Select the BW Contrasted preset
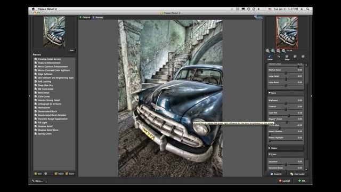 pyautogui.click(x=45, y=89)
